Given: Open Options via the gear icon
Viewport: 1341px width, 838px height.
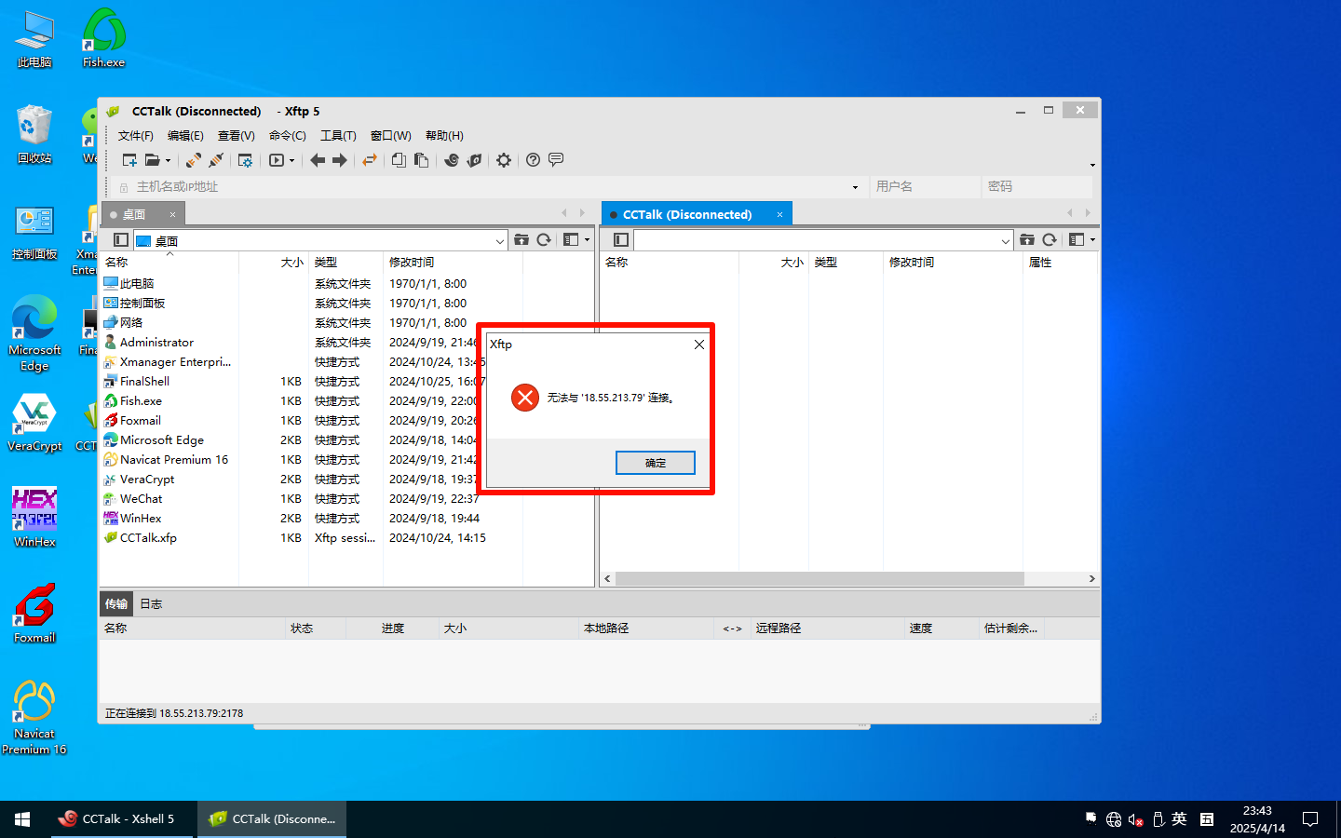Looking at the screenshot, I should coord(504,160).
